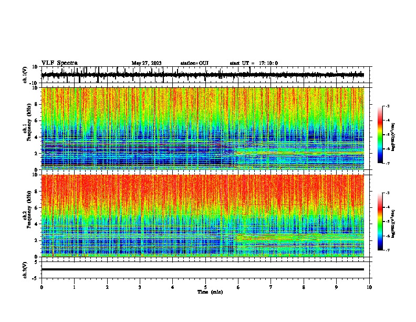The width and height of the screenshot is (416, 322).
Task: Click the "-7" label on ch.2 color bar
Action: 387,250
